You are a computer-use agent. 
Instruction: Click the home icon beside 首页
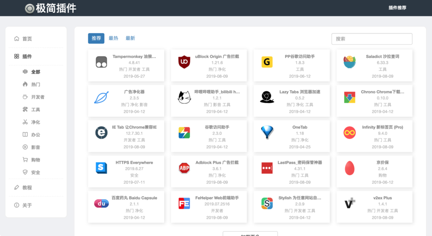(x=17, y=39)
